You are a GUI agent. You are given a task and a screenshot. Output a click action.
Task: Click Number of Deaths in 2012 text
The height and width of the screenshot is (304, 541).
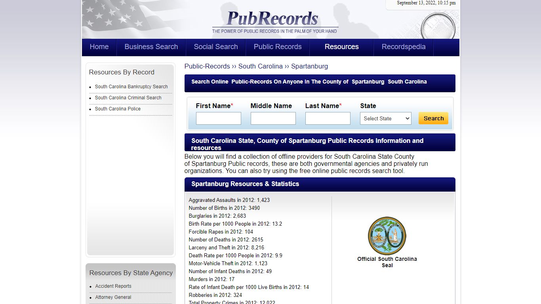coord(226,240)
